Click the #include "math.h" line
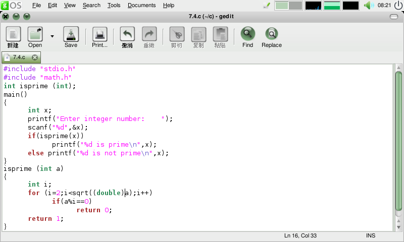 pos(37,78)
